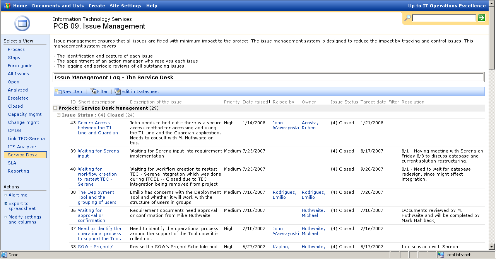Click the Raised by column header
496x259 pixels.
pyautogui.click(x=283, y=102)
